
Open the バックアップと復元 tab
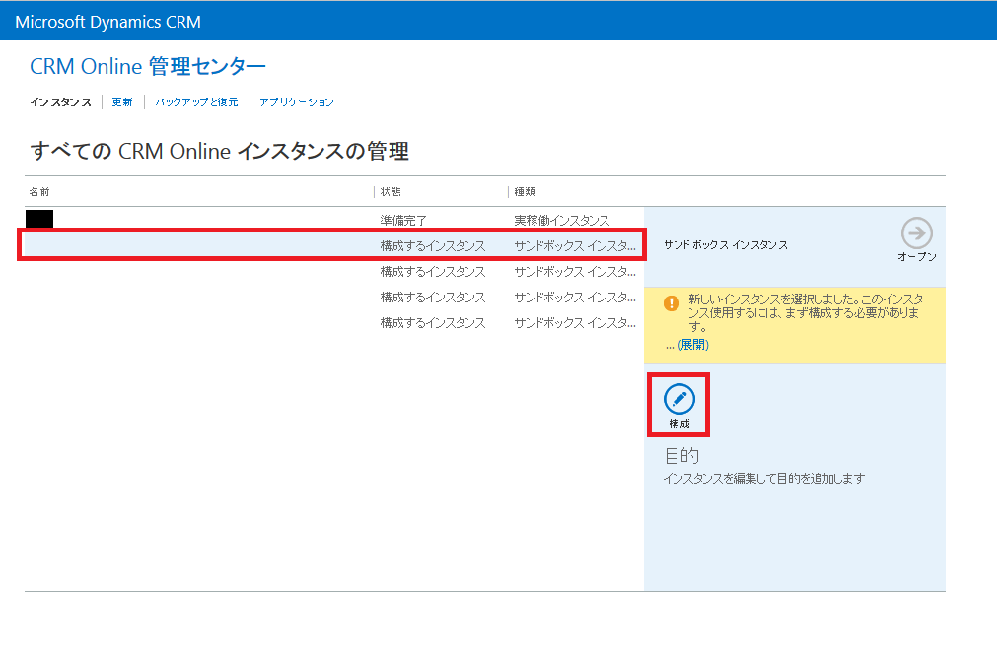click(196, 101)
